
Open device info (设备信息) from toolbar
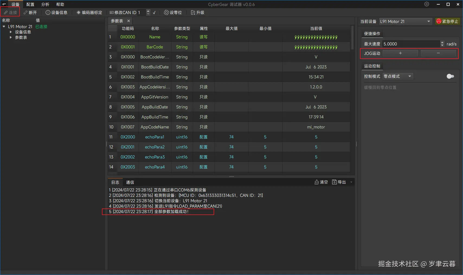pos(56,12)
